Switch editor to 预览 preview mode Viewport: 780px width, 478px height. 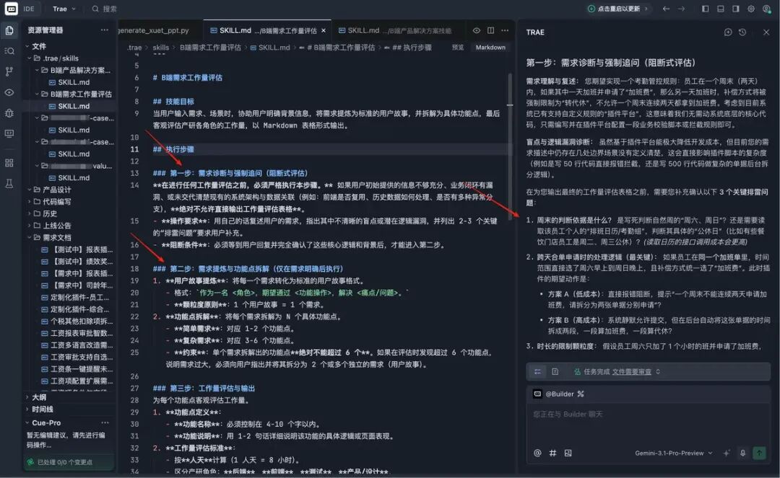[458, 47]
